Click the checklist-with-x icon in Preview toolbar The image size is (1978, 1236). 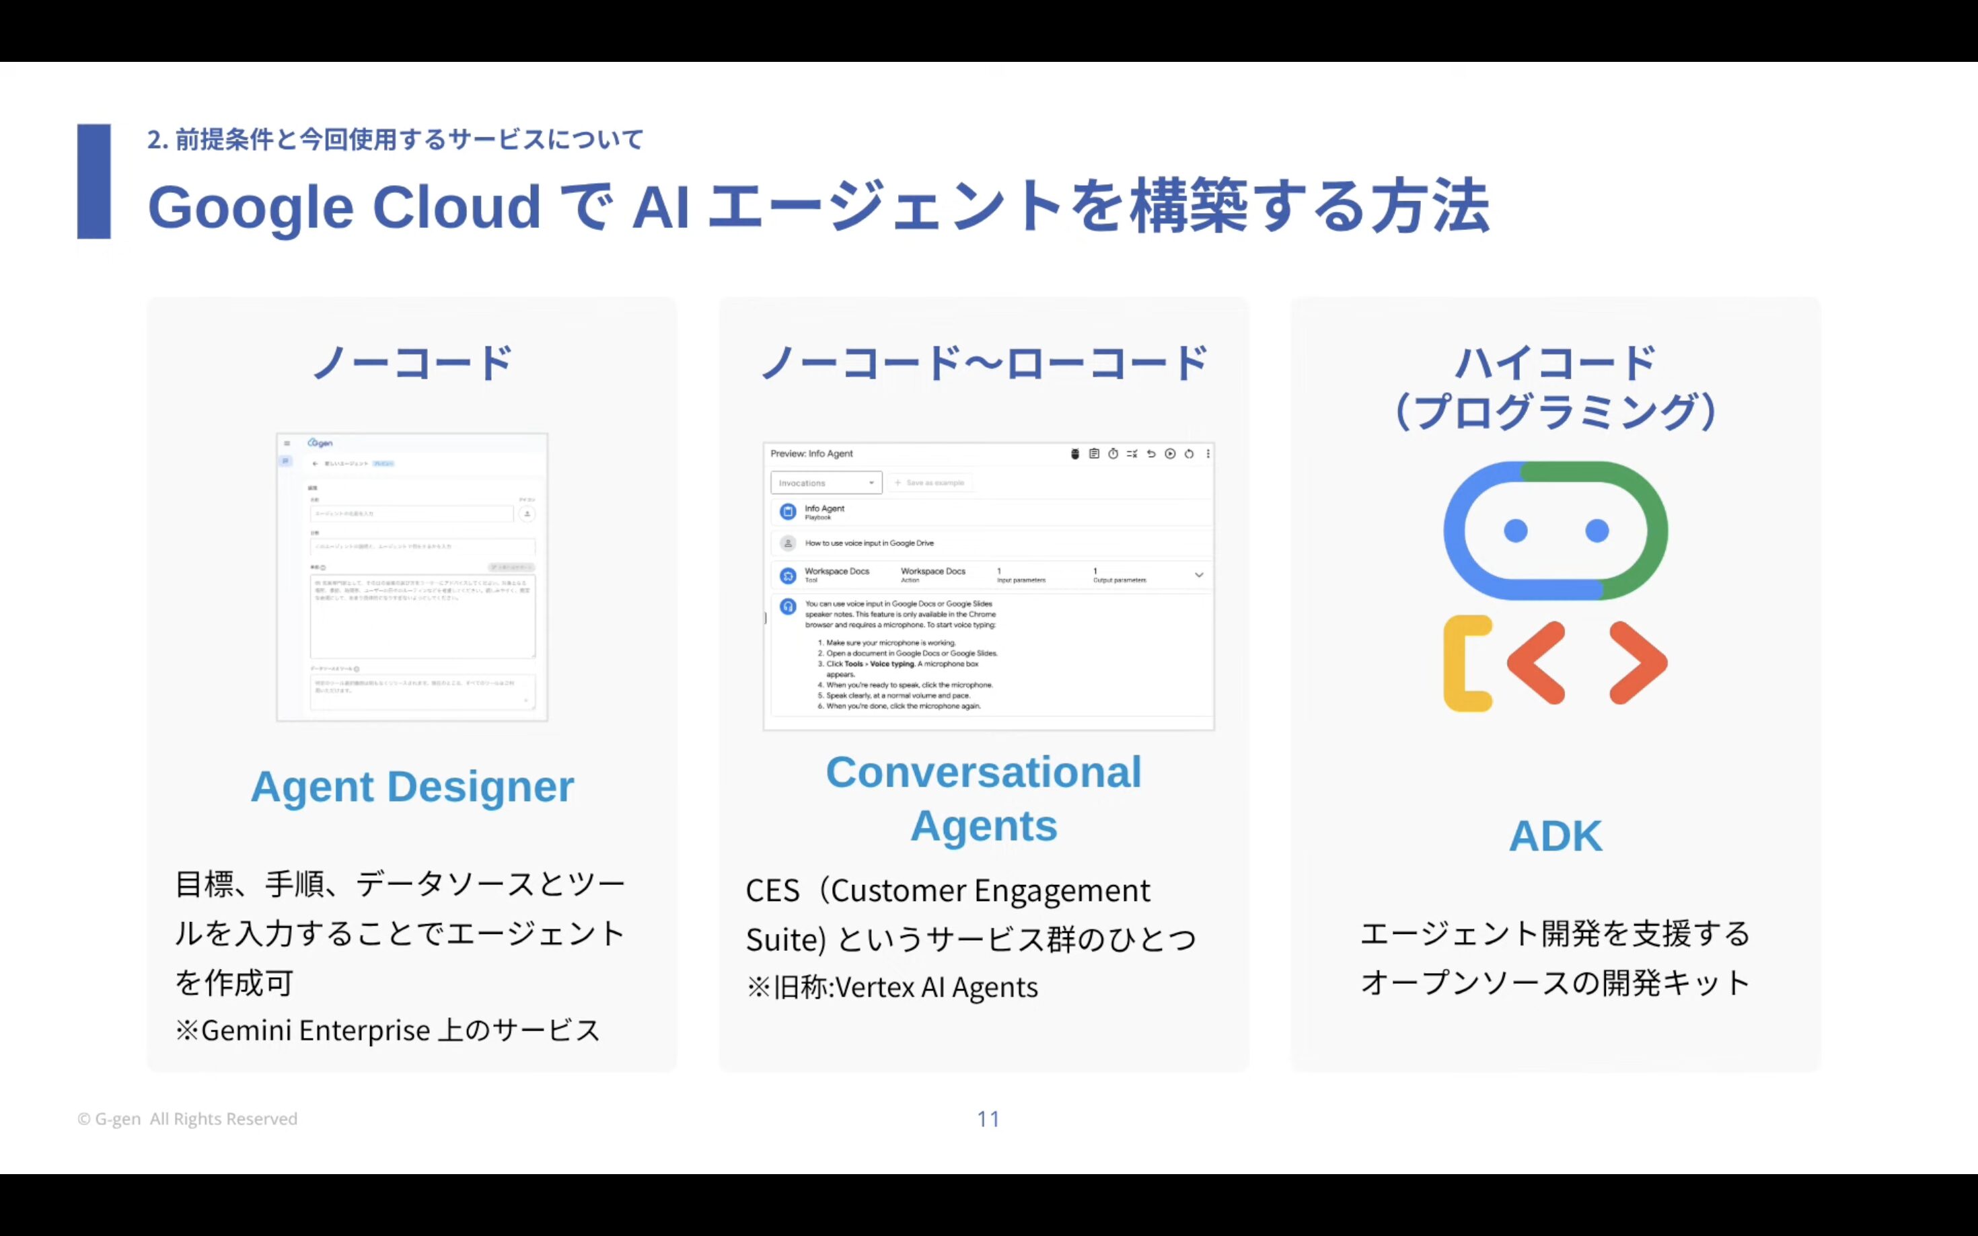[1132, 454]
